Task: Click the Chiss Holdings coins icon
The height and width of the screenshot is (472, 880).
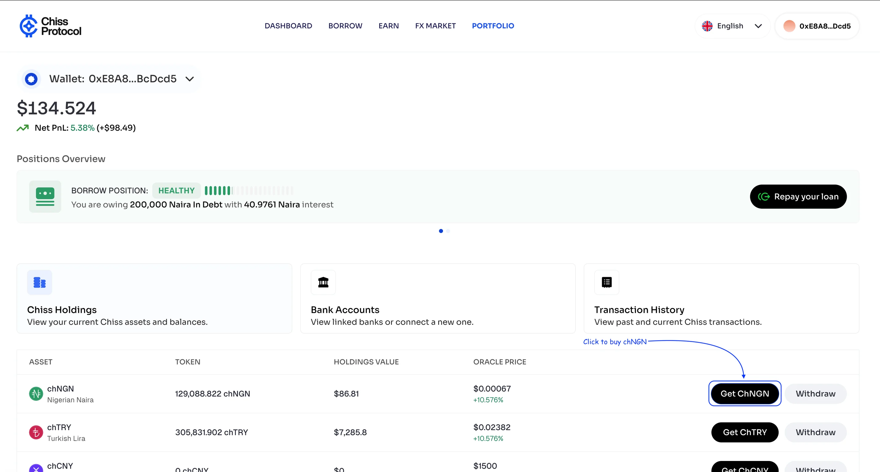Action: tap(40, 283)
